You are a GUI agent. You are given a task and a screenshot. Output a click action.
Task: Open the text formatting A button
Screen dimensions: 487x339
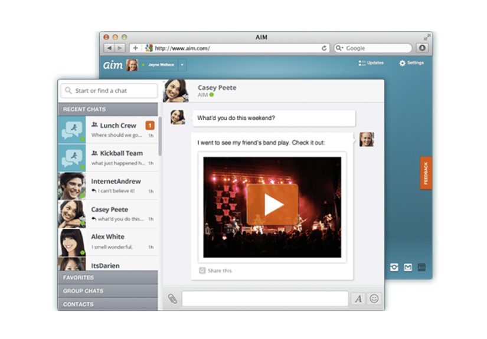[358, 299]
